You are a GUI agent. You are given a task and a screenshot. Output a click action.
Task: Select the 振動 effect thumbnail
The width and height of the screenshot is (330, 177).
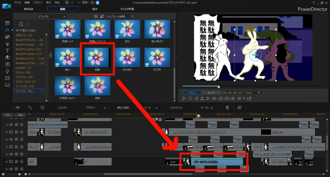97,57
